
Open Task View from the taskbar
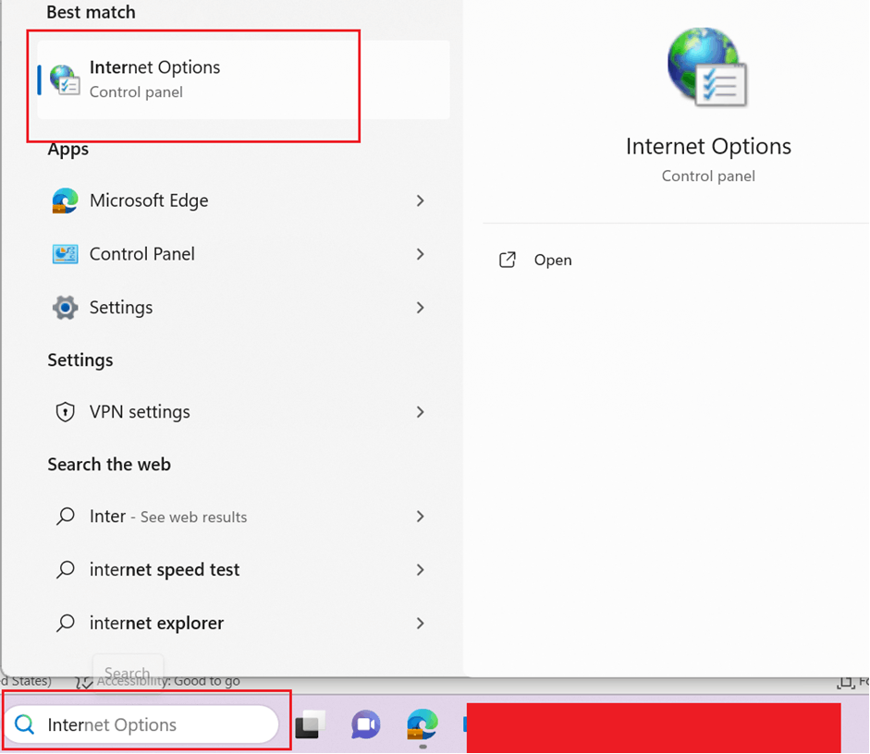click(x=310, y=724)
